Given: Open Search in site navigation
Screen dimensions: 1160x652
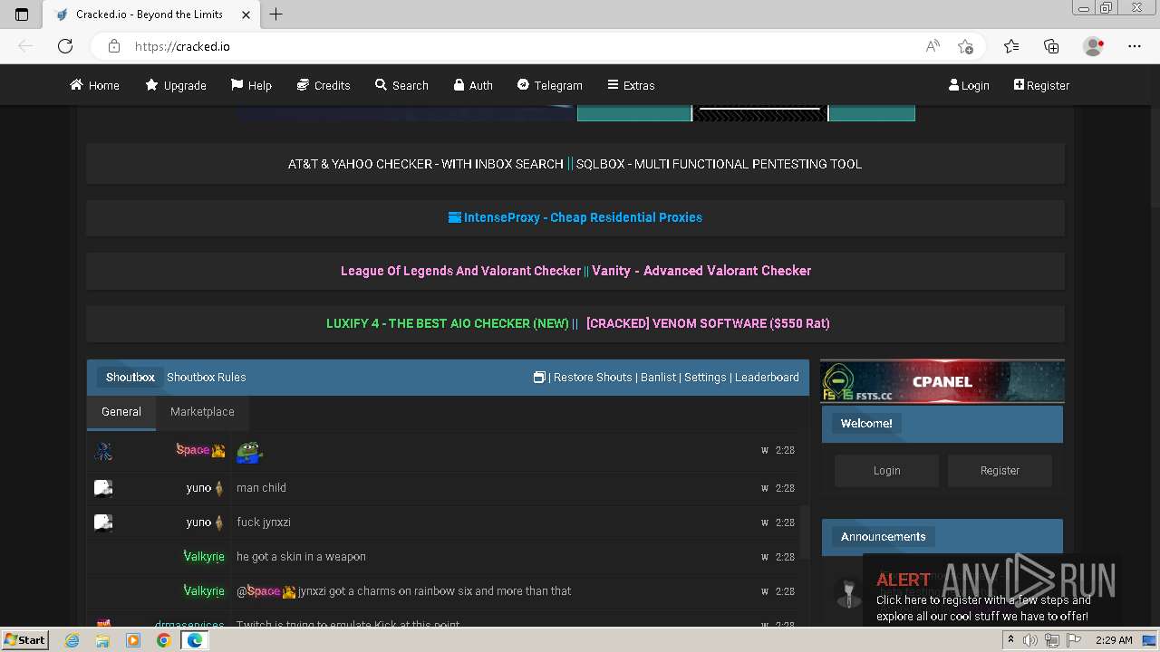Looking at the screenshot, I should [x=401, y=85].
